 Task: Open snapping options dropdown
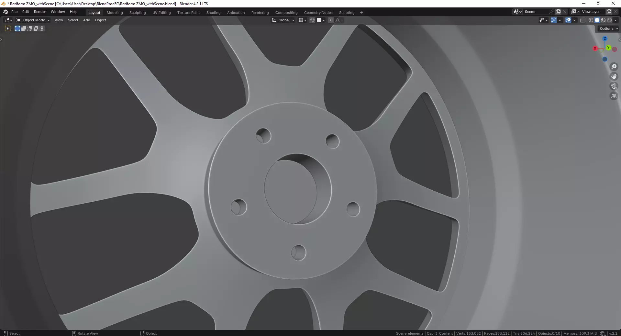click(321, 20)
